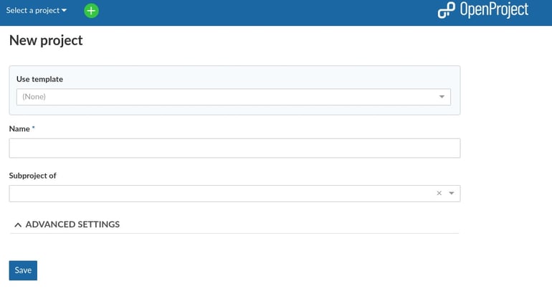552x294 pixels.
Task: Click the chevron icon beside Advanced Settings
Action: click(x=18, y=224)
